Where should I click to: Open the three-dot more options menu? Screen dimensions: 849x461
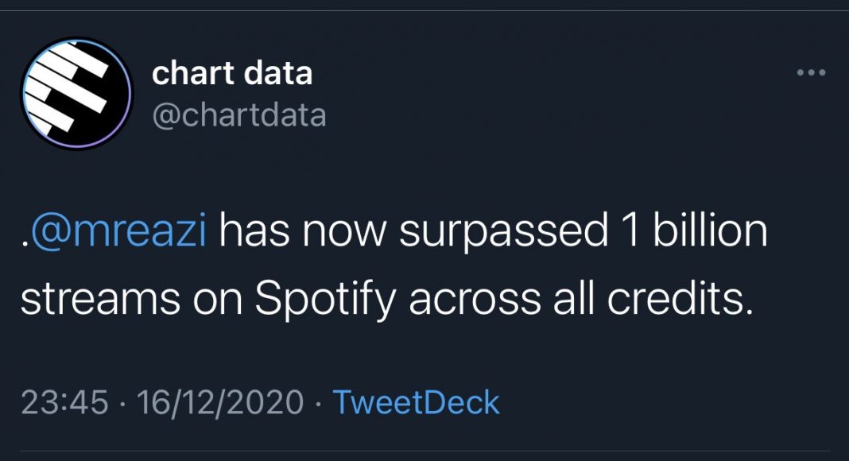[811, 73]
